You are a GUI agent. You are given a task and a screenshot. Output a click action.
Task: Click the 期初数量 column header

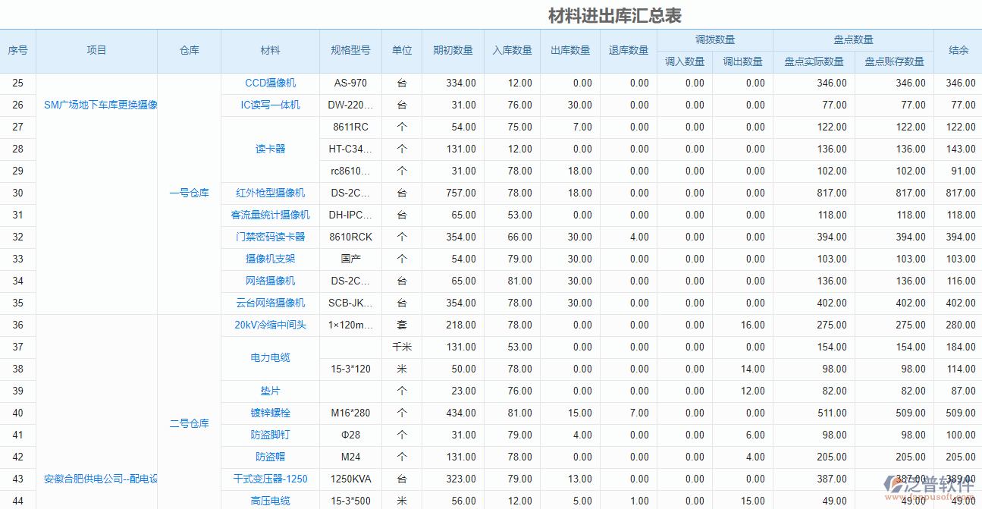coord(453,51)
